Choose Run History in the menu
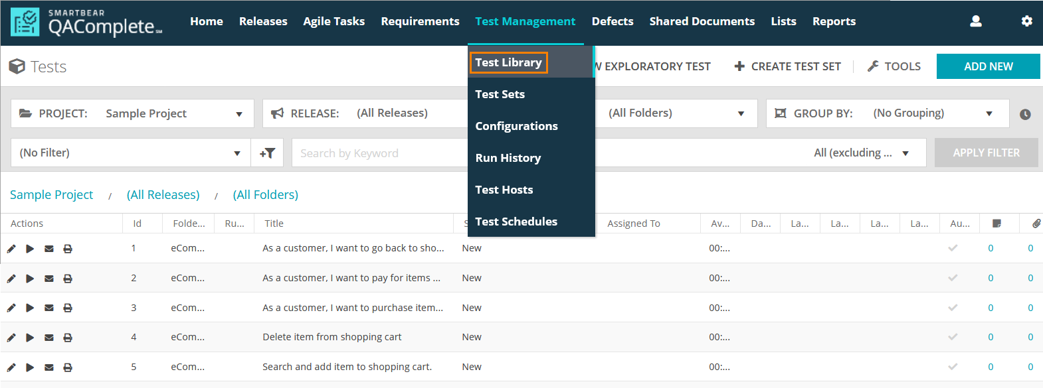Viewport: 1043px width, 388px height. click(x=508, y=158)
